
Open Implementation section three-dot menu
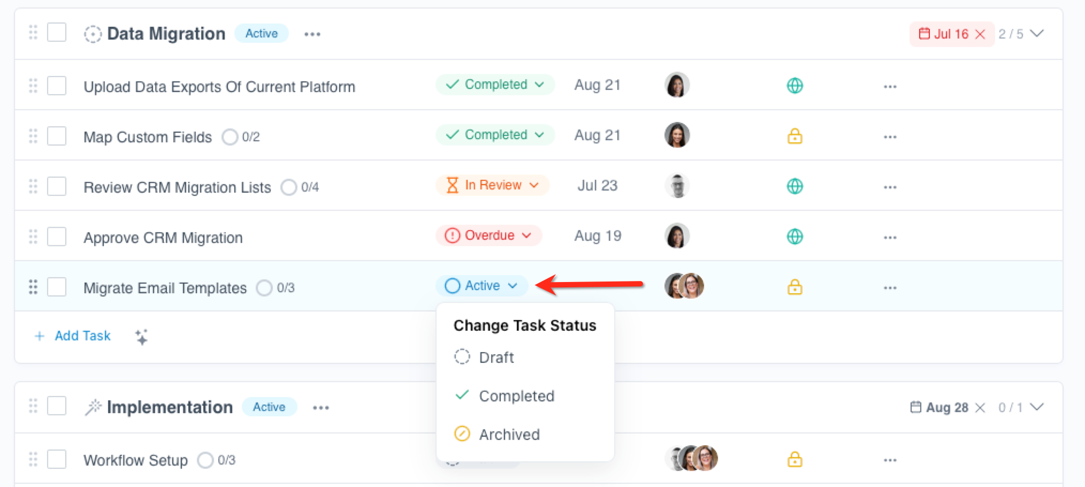click(320, 408)
